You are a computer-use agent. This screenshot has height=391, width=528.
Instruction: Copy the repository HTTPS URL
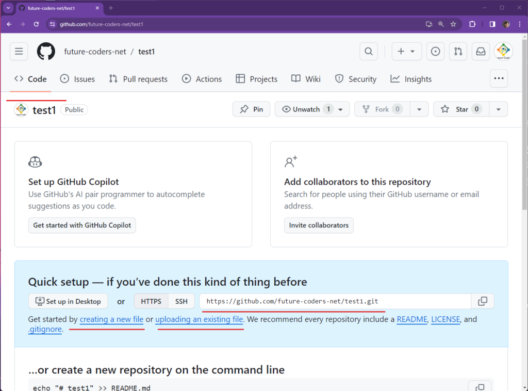pyautogui.click(x=483, y=301)
